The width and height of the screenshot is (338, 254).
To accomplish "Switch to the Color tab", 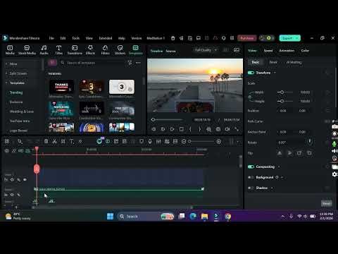I will click(x=305, y=51).
